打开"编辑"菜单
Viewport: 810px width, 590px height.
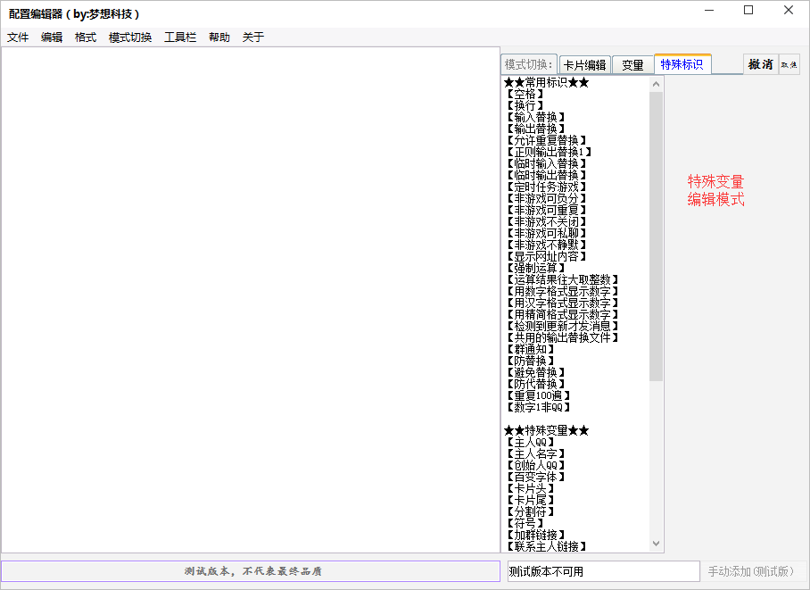pos(52,37)
